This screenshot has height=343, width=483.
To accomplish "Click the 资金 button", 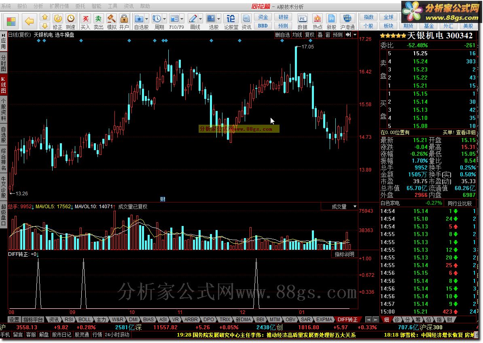I will click(x=263, y=17).
